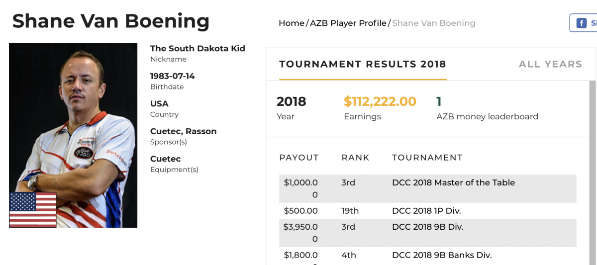Open DCC 2018 Master of the Table
597x265 pixels.
pyautogui.click(x=453, y=182)
